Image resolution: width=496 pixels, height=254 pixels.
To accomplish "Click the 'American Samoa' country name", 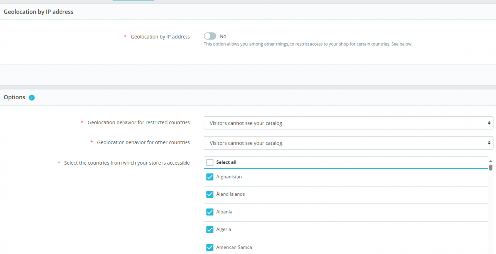I will (x=234, y=247).
